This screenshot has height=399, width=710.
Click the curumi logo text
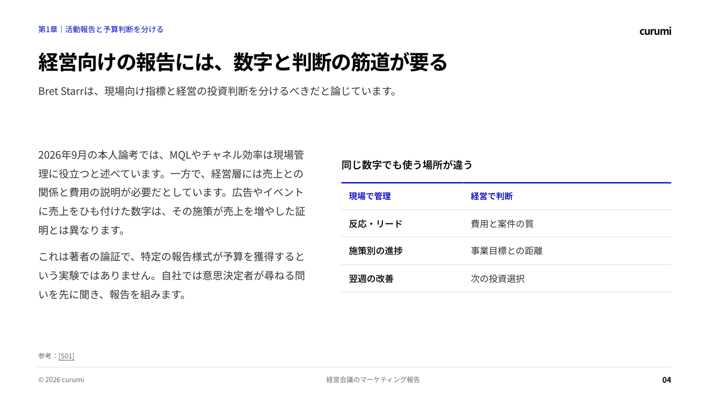(x=655, y=31)
